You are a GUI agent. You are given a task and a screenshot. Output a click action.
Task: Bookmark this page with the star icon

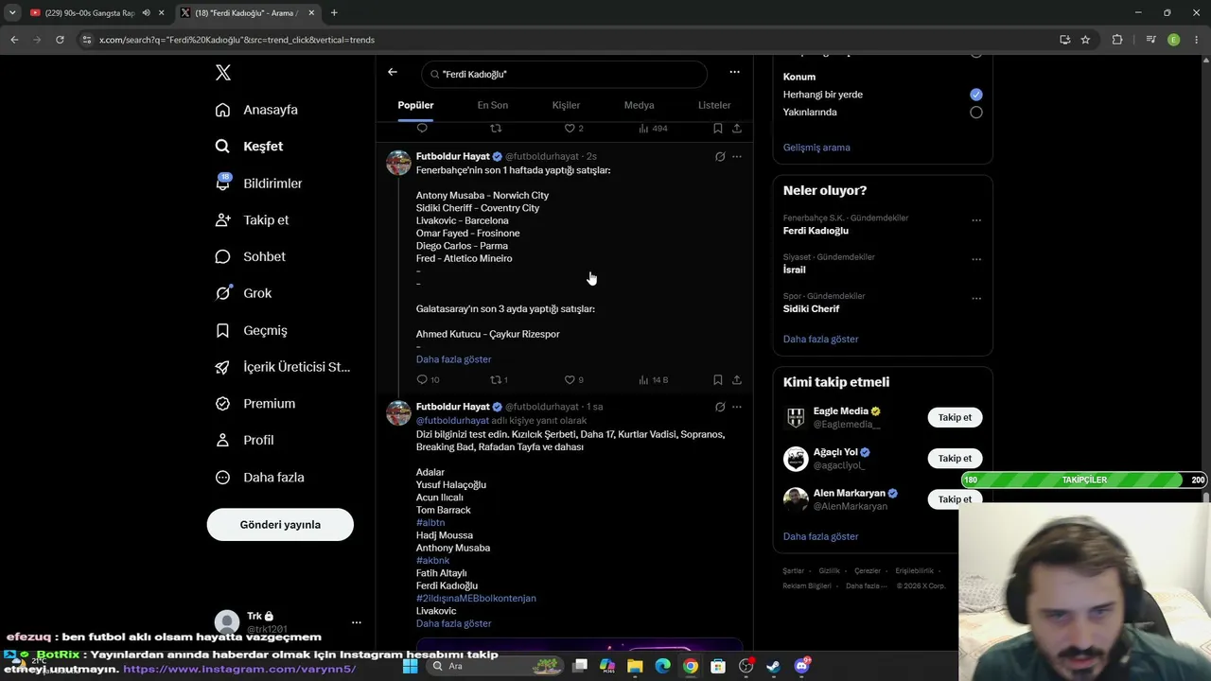(1085, 40)
